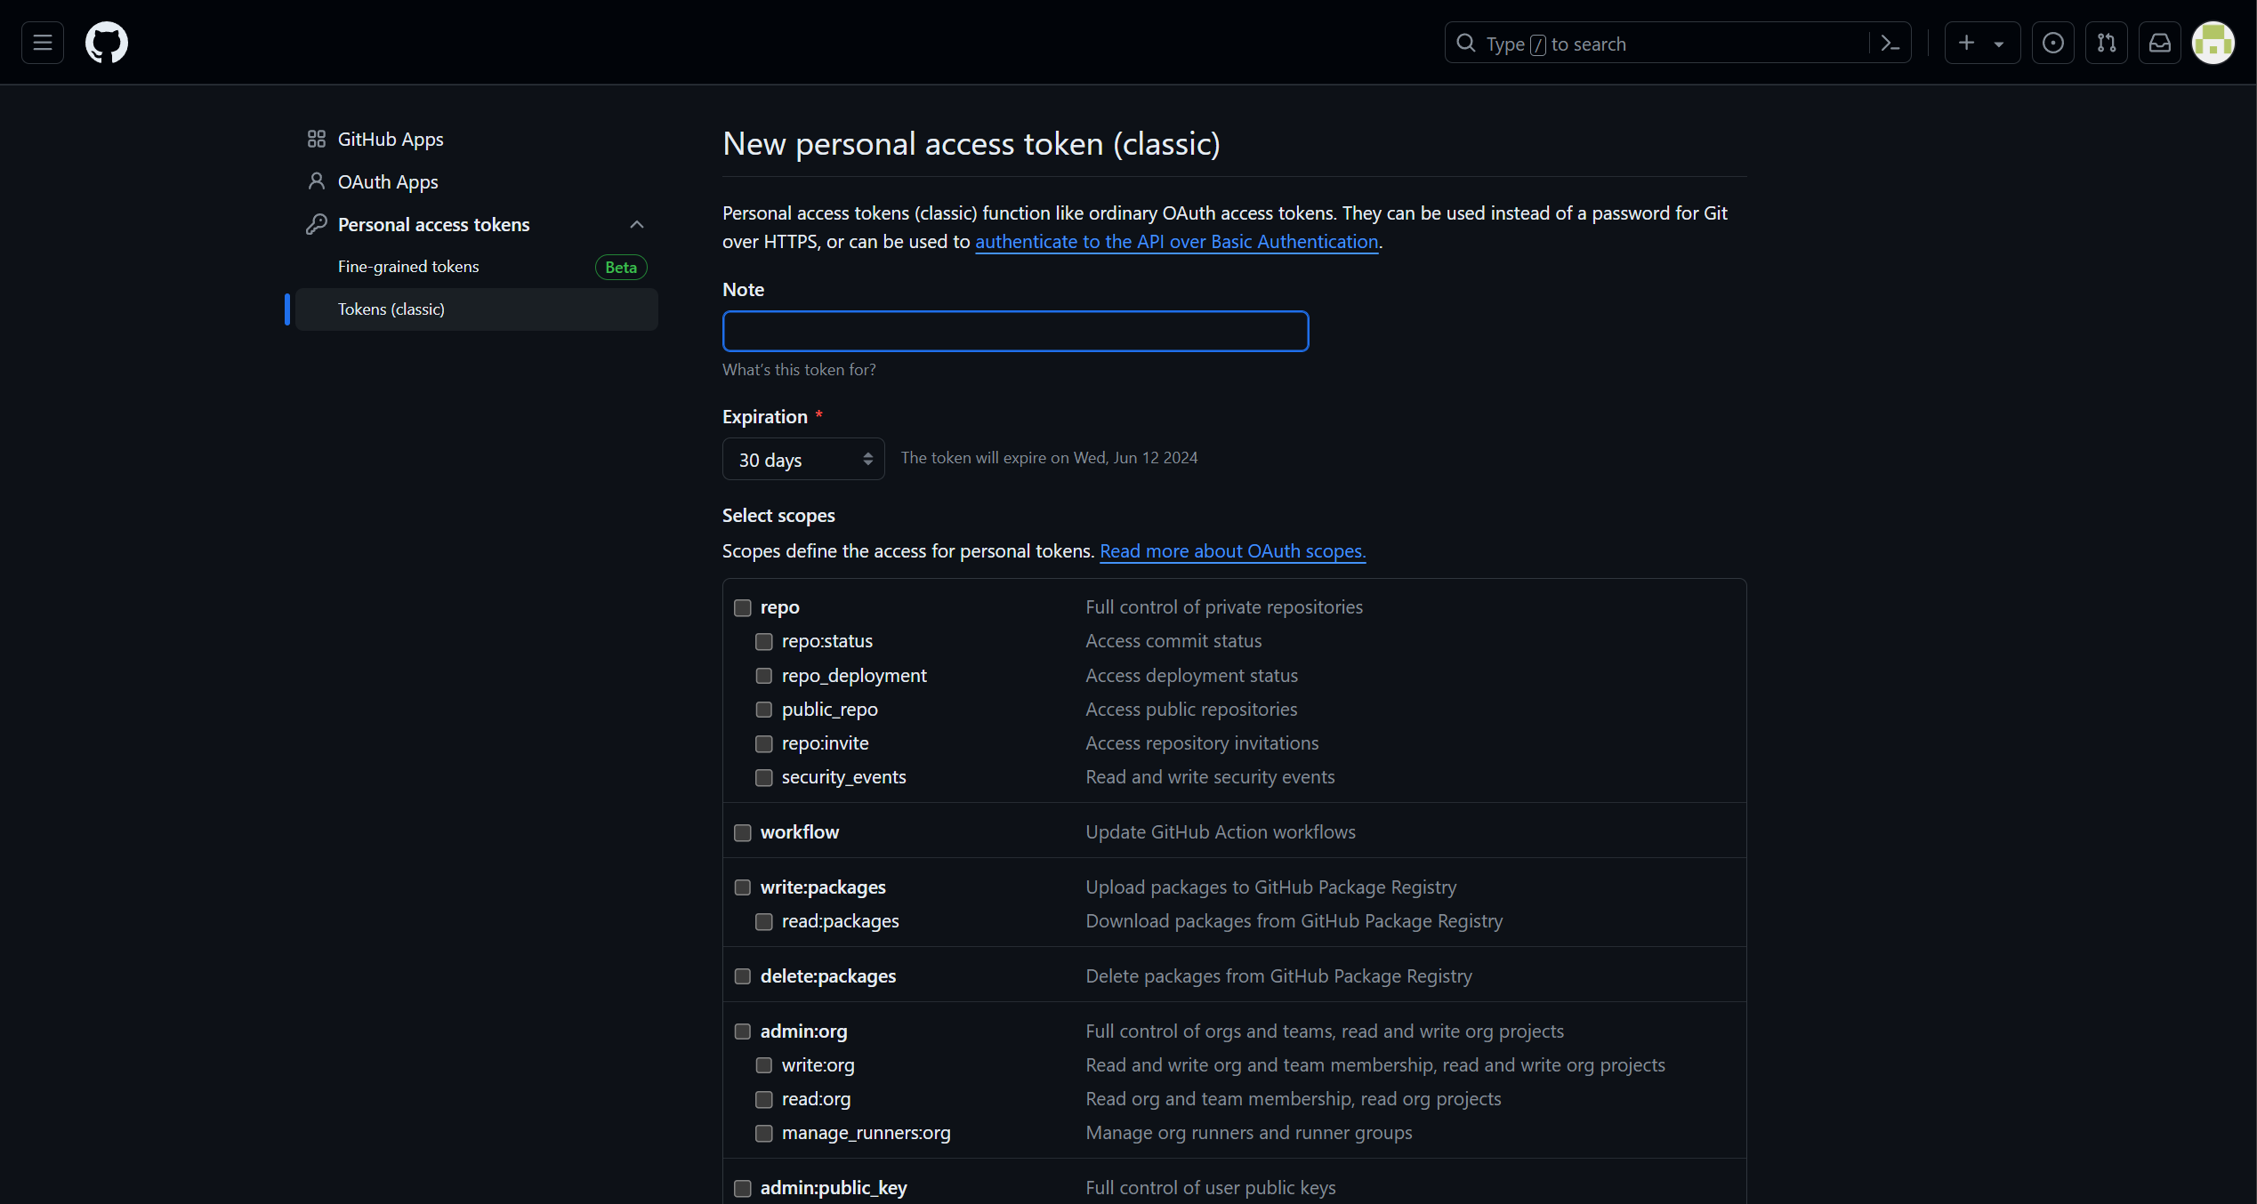
Task: Check the write:org scope
Action: tap(764, 1065)
